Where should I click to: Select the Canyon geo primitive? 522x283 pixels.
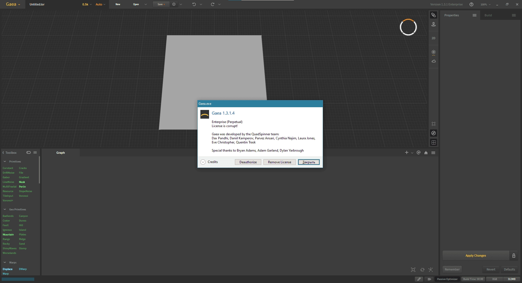coord(23,216)
